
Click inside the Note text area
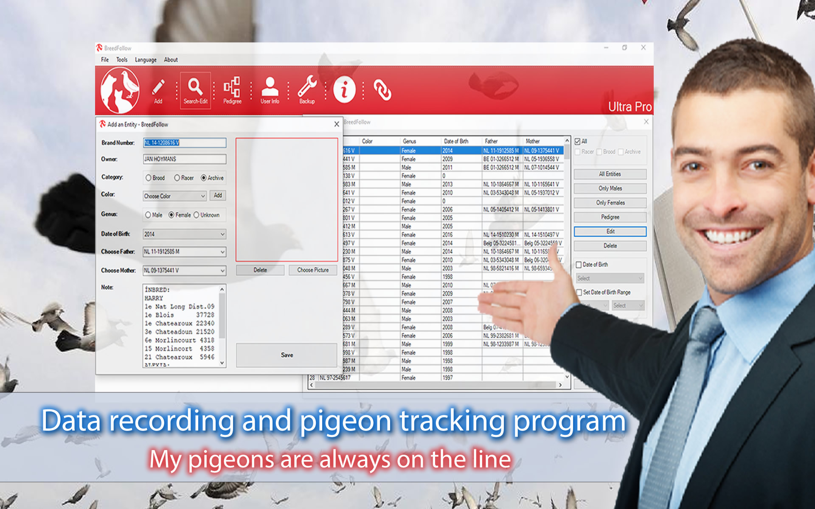point(180,326)
